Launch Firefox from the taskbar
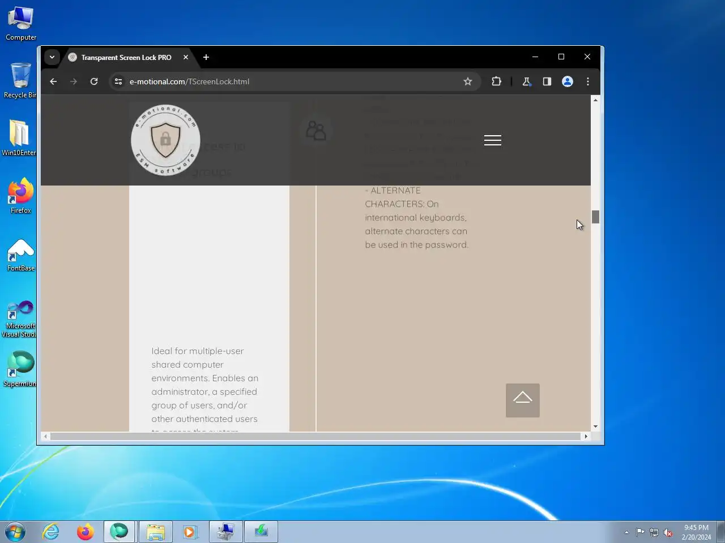The image size is (725, 543). point(85,532)
